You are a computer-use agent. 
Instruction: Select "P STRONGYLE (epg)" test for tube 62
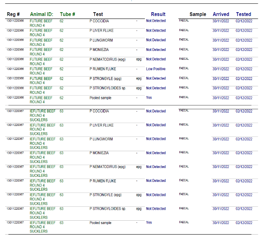click(105, 79)
